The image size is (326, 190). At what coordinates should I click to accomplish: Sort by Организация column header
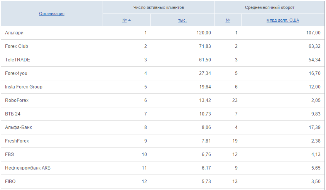tap(52, 14)
